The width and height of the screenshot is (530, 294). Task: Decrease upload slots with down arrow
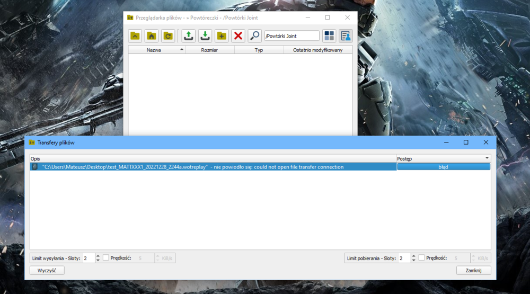(98, 260)
